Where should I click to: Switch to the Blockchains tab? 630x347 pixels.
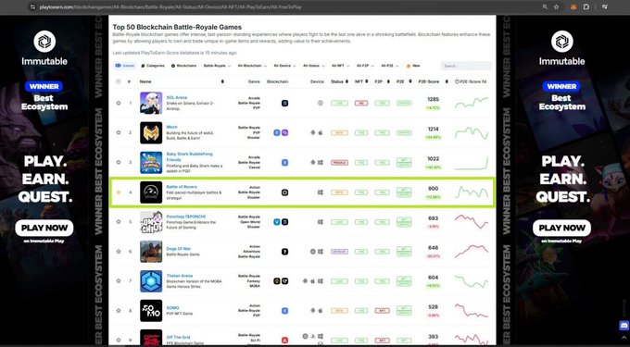[184, 66]
